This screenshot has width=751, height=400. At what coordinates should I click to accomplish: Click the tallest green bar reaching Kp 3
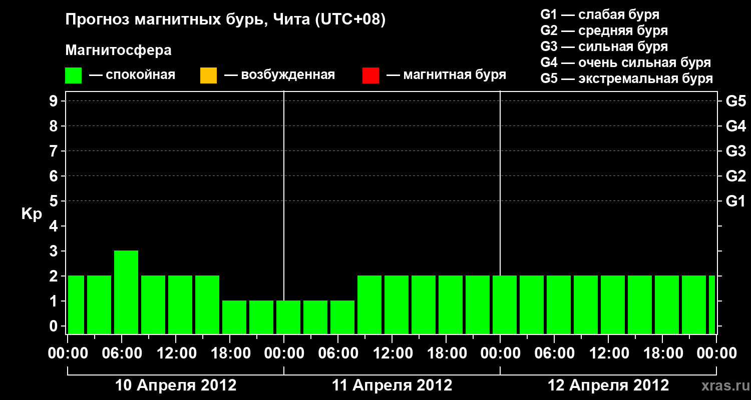pyautogui.click(x=126, y=292)
